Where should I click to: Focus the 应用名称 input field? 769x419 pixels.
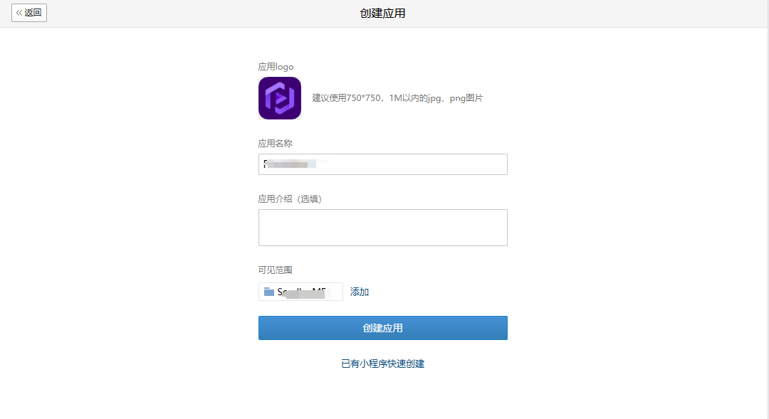(x=382, y=164)
